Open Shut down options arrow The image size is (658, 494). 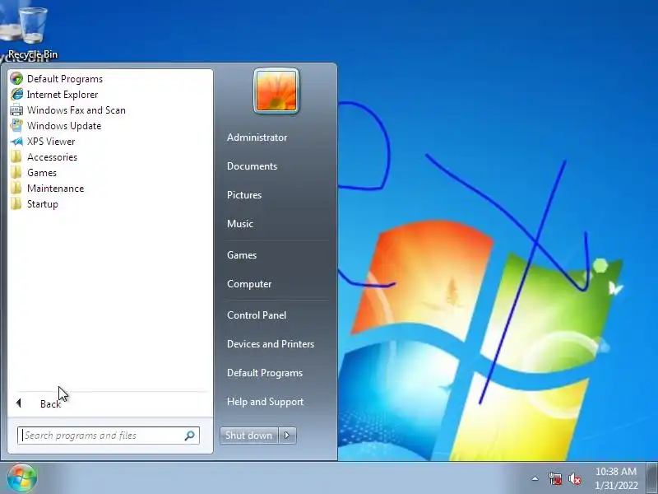pos(287,436)
